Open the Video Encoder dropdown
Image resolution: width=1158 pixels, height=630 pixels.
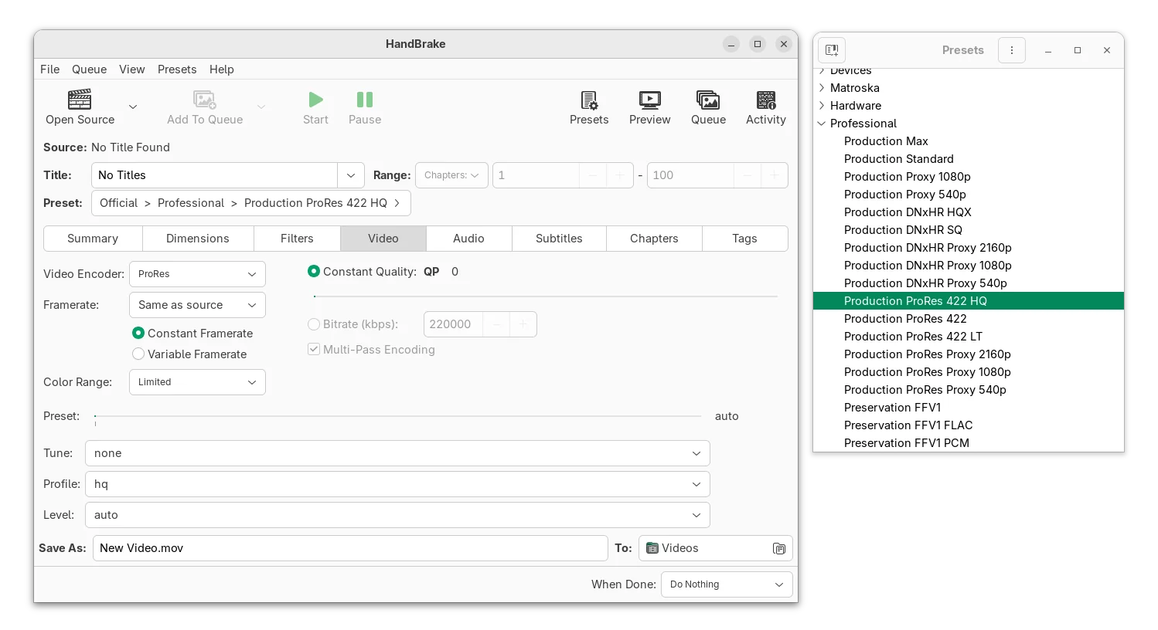point(197,274)
